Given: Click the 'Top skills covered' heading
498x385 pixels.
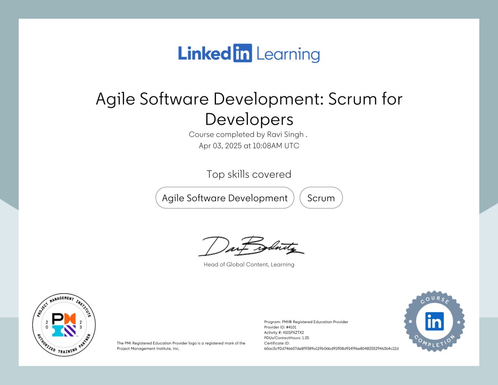Looking at the screenshot, I should pos(249,174).
